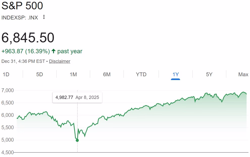Switch to the 5D time range
Viewport: 250px width, 157px height.
(39, 74)
